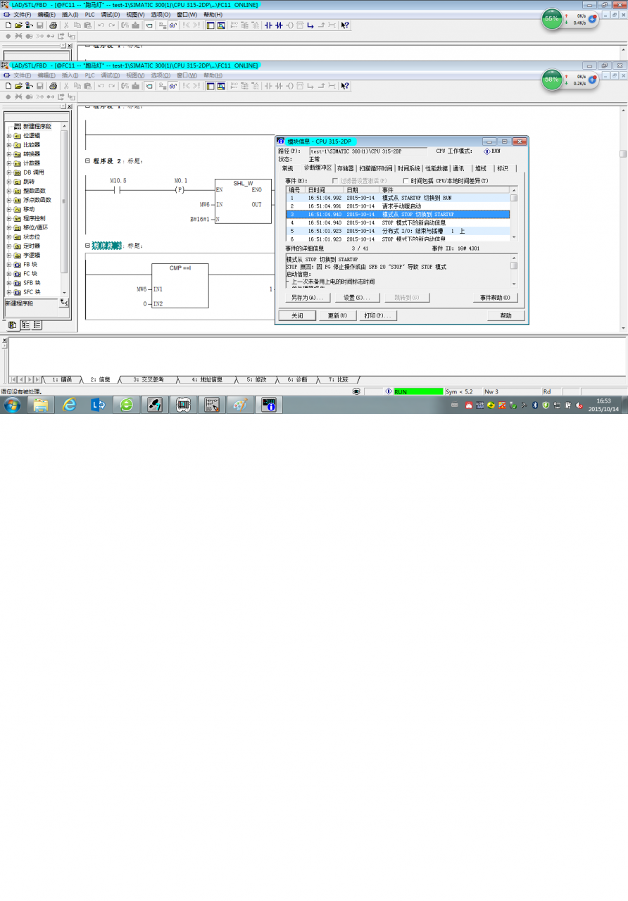Image resolution: width=628 pixels, height=901 pixels.
Task: Click the small button beside the 新建程序段 description box
Action: pyautogui.click(x=64, y=303)
